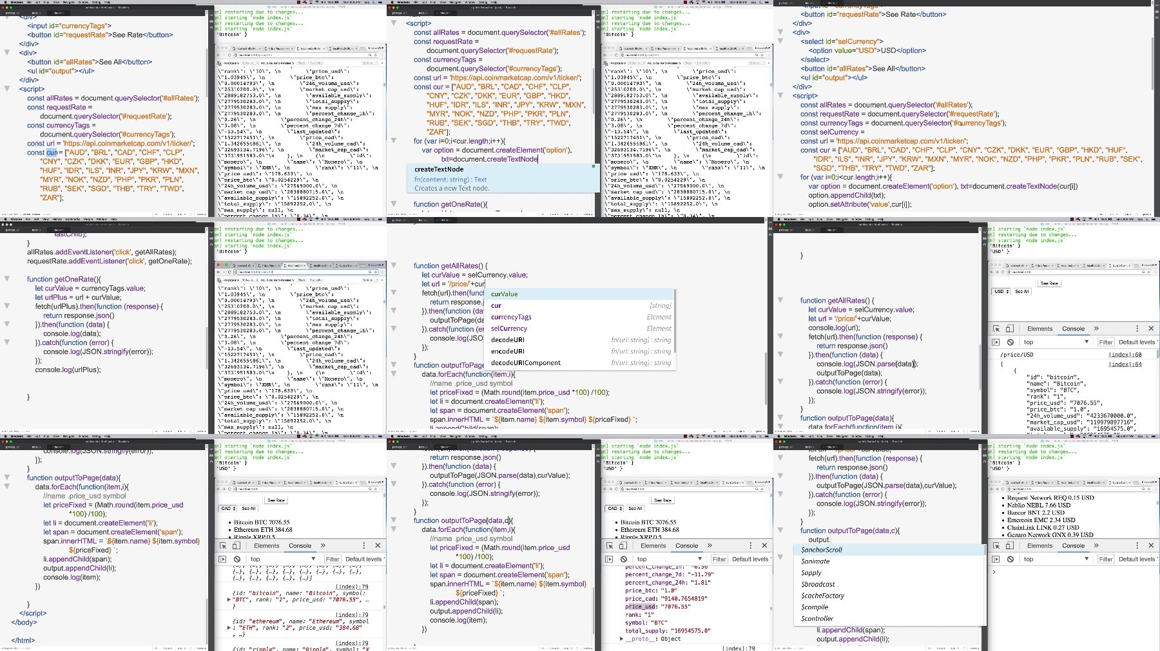Open CAD select on page above bitcoin object logs
The image size is (1160, 651).
click(x=227, y=508)
